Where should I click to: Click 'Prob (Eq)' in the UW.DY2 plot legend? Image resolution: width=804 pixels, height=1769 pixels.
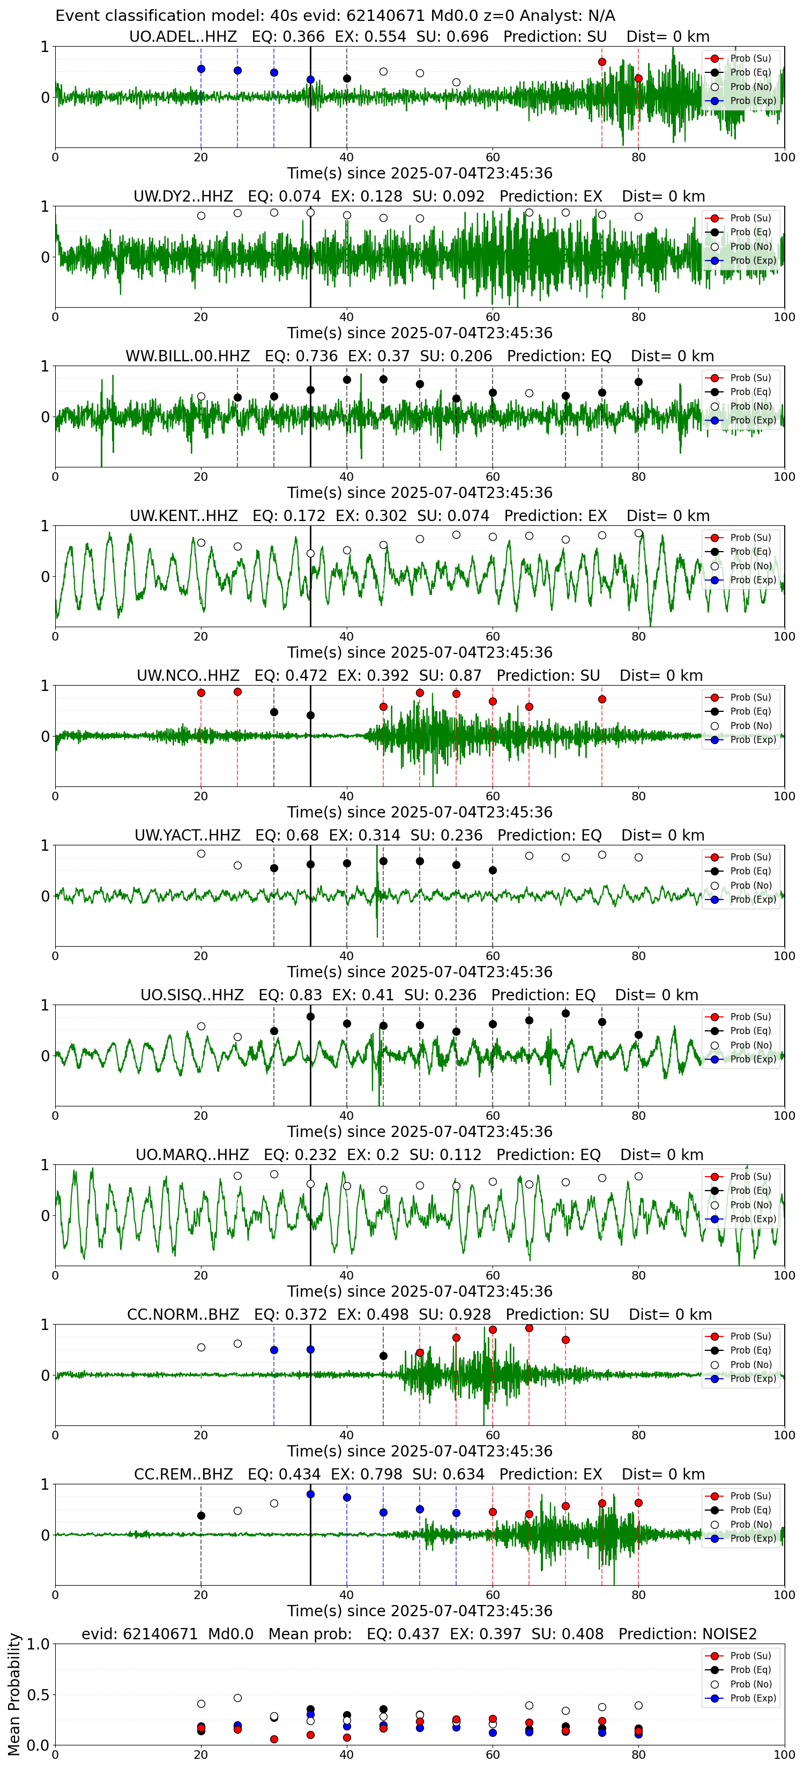pos(750,232)
